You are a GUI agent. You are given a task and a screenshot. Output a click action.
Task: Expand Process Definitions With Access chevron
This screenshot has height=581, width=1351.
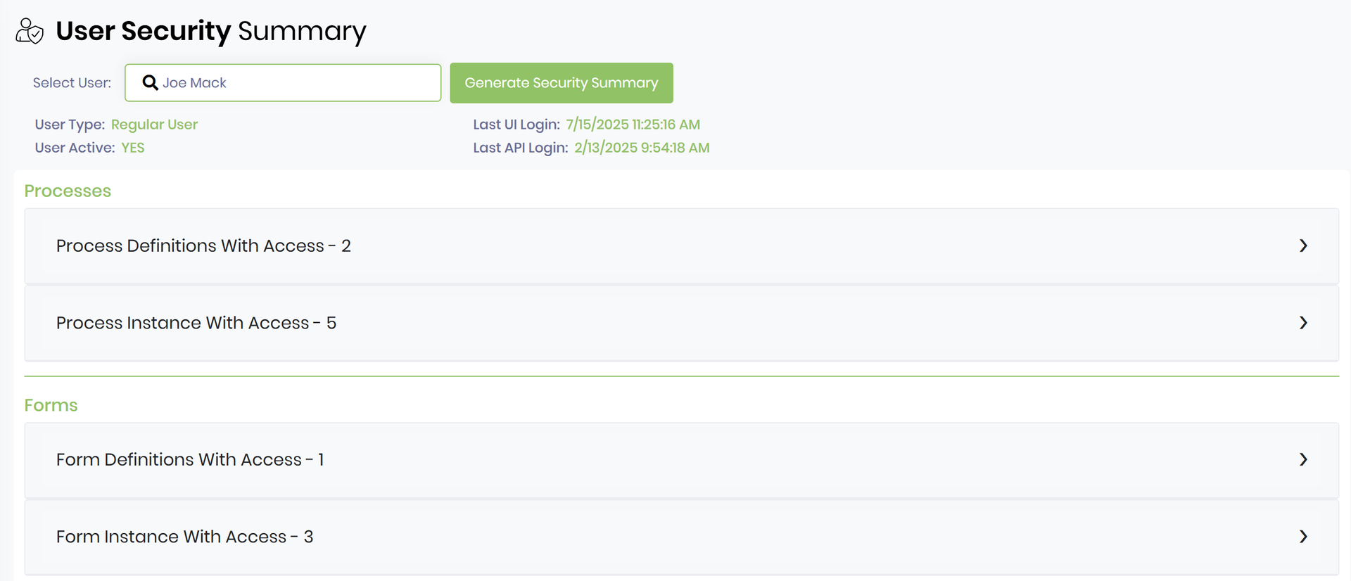pos(1303,245)
